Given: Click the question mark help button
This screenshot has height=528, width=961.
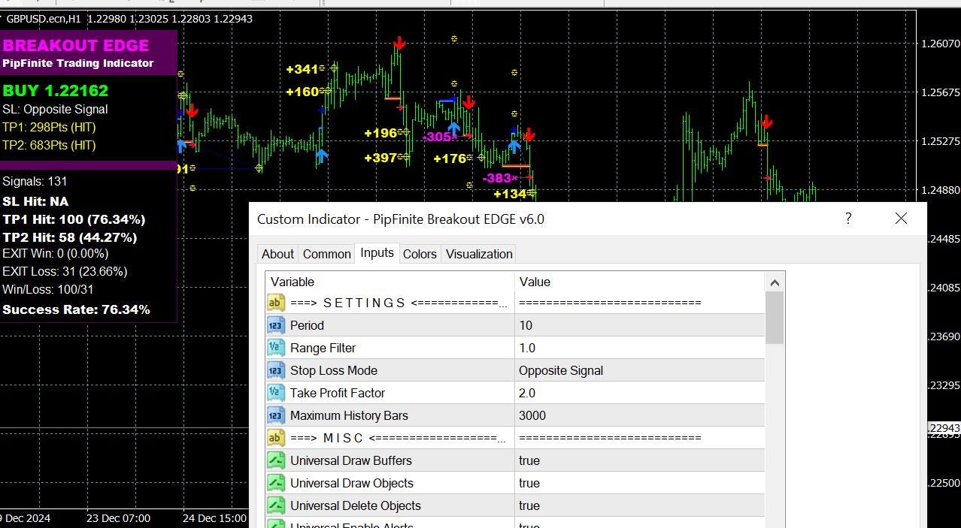Looking at the screenshot, I should click(847, 219).
